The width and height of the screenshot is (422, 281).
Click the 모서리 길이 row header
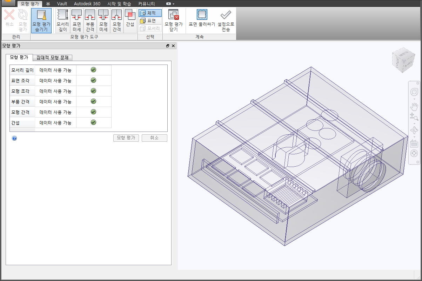tap(22, 70)
